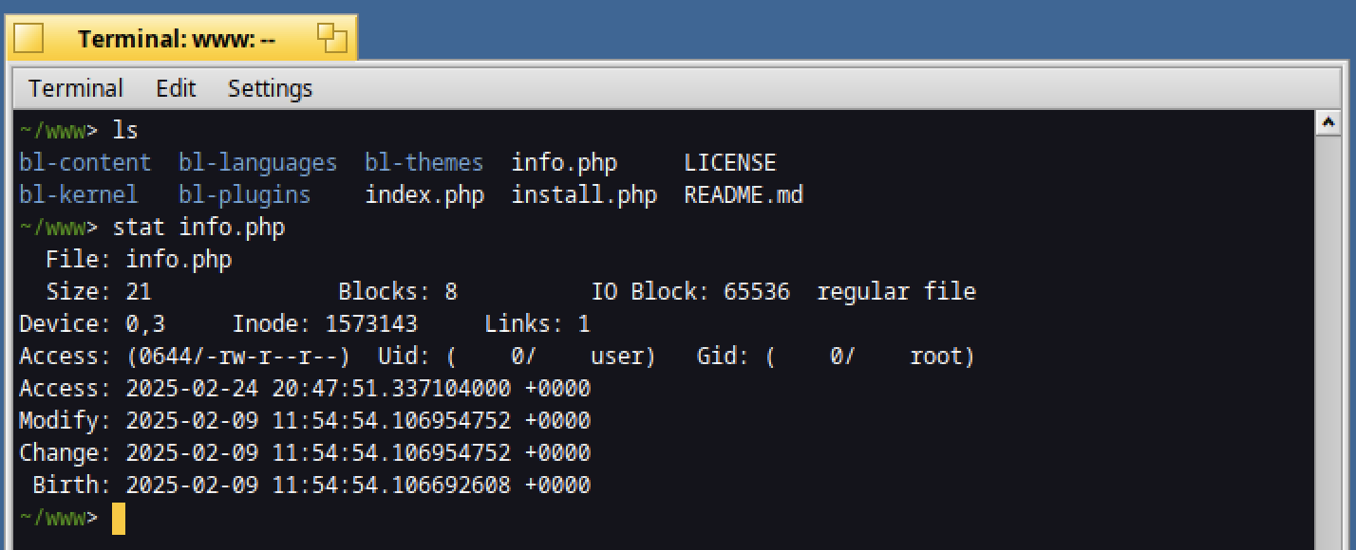Click the bl-plugins directory name
Image resolution: width=1356 pixels, height=550 pixels.
pyautogui.click(x=244, y=195)
